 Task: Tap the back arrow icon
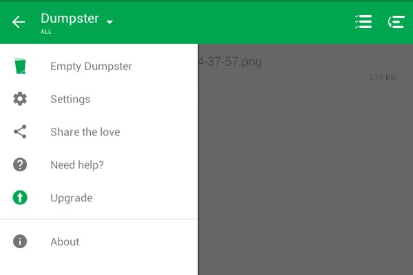[x=19, y=22]
